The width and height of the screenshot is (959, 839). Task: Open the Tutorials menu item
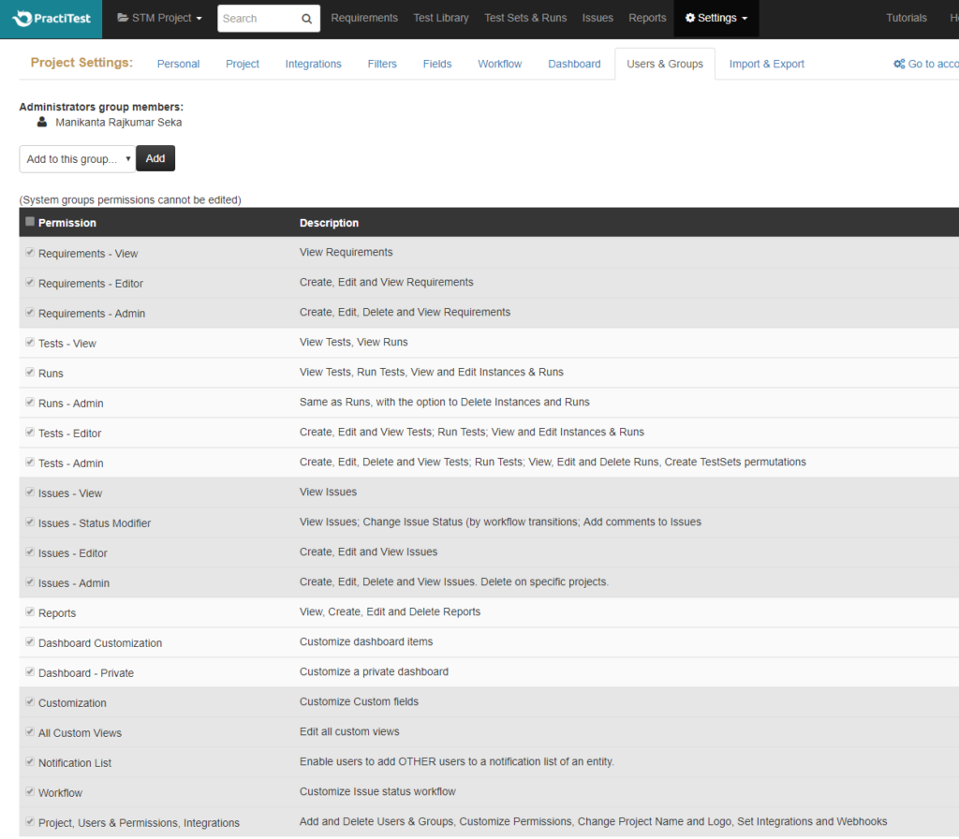pyautogui.click(x=906, y=18)
